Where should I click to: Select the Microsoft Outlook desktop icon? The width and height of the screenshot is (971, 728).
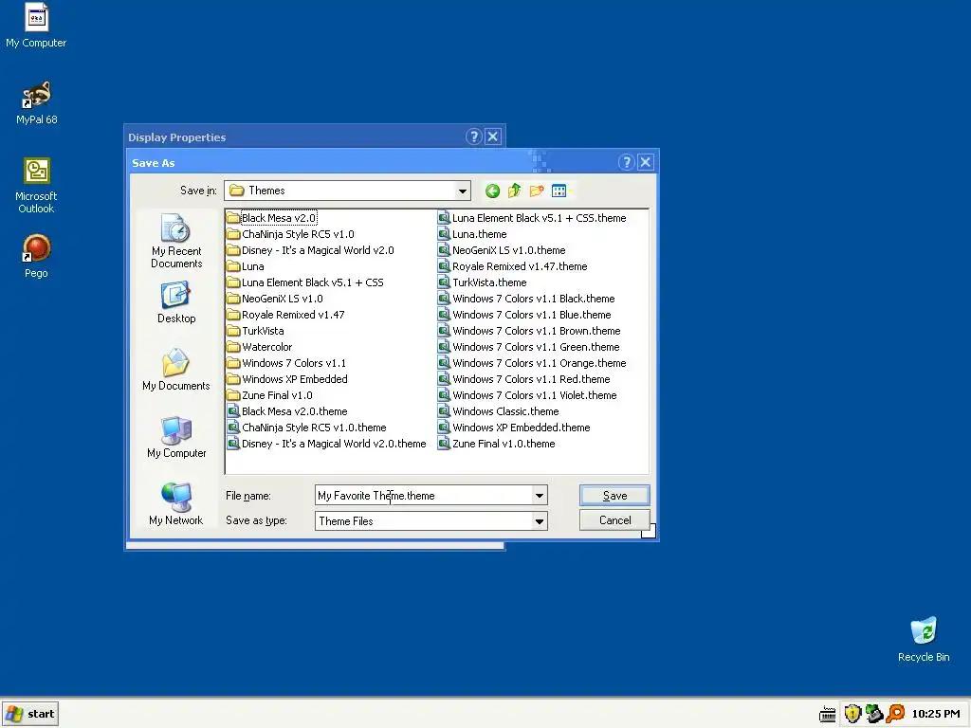37,186
